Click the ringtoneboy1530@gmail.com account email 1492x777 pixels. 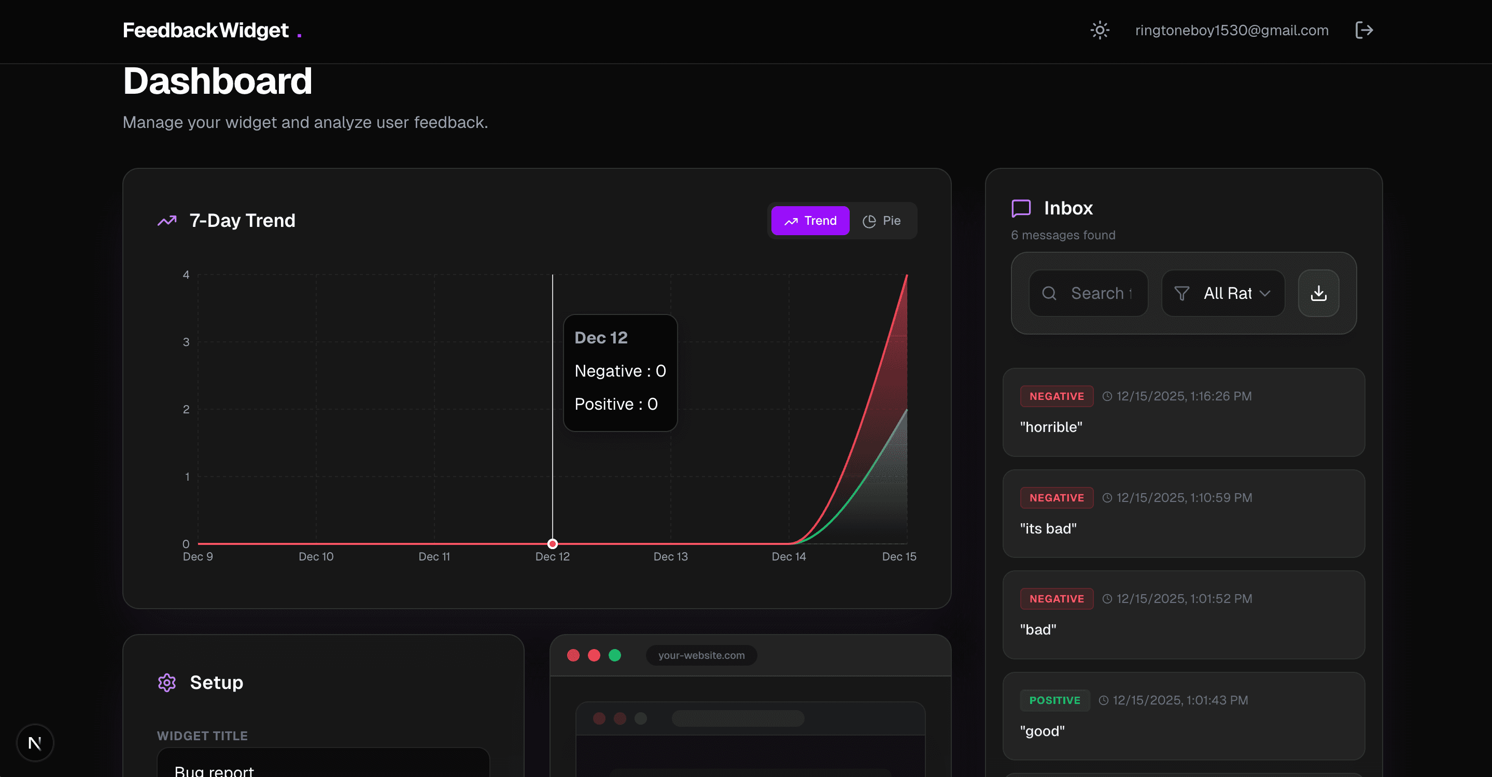tap(1231, 30)
